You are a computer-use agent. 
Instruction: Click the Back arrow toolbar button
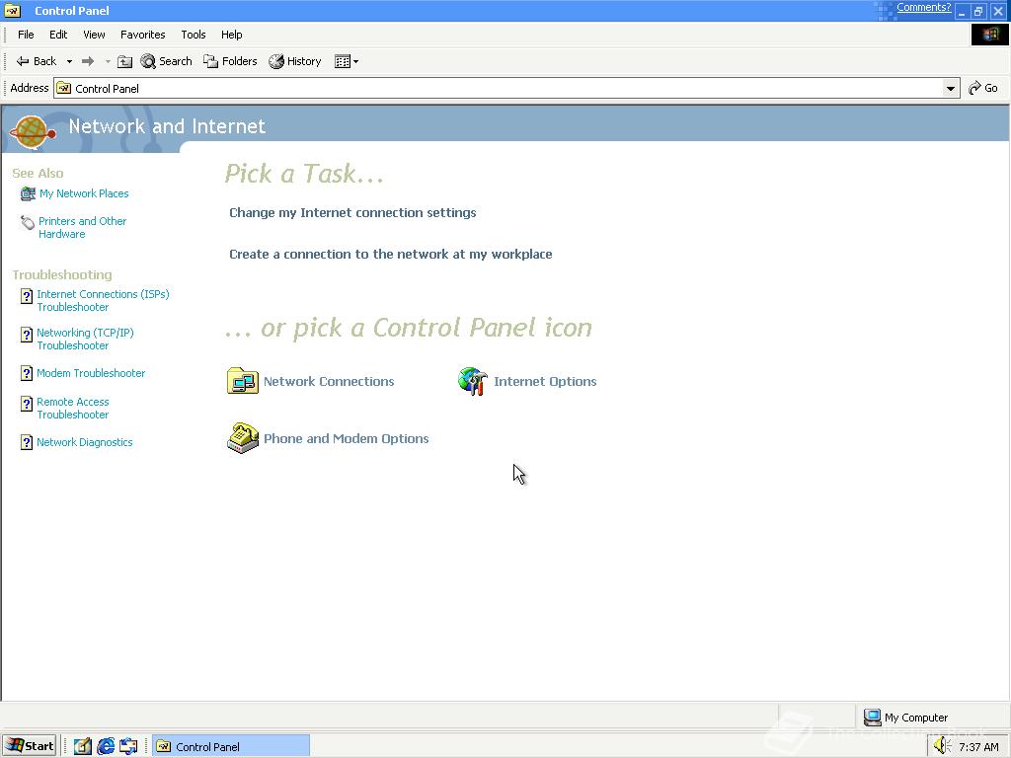pyautogui.click(x=37, y=61)
